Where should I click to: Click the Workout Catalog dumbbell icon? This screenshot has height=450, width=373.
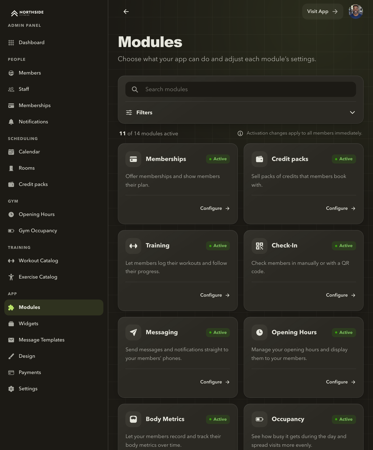pos(11,261)
